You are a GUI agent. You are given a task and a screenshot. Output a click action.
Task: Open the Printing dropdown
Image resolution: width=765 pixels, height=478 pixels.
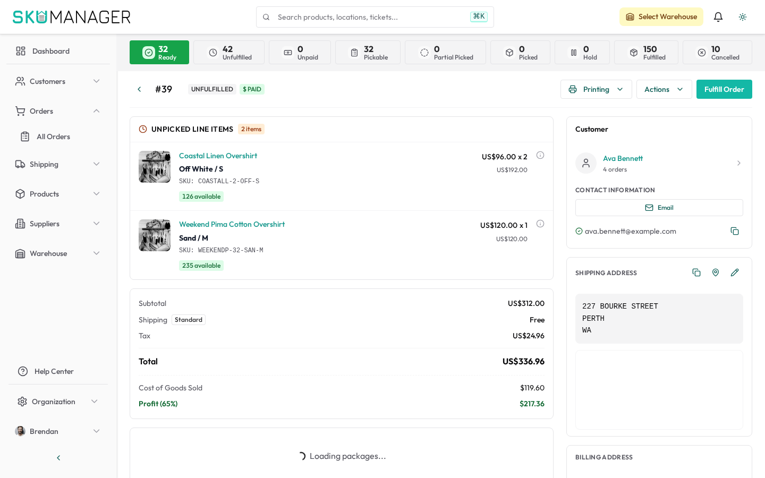596,89
